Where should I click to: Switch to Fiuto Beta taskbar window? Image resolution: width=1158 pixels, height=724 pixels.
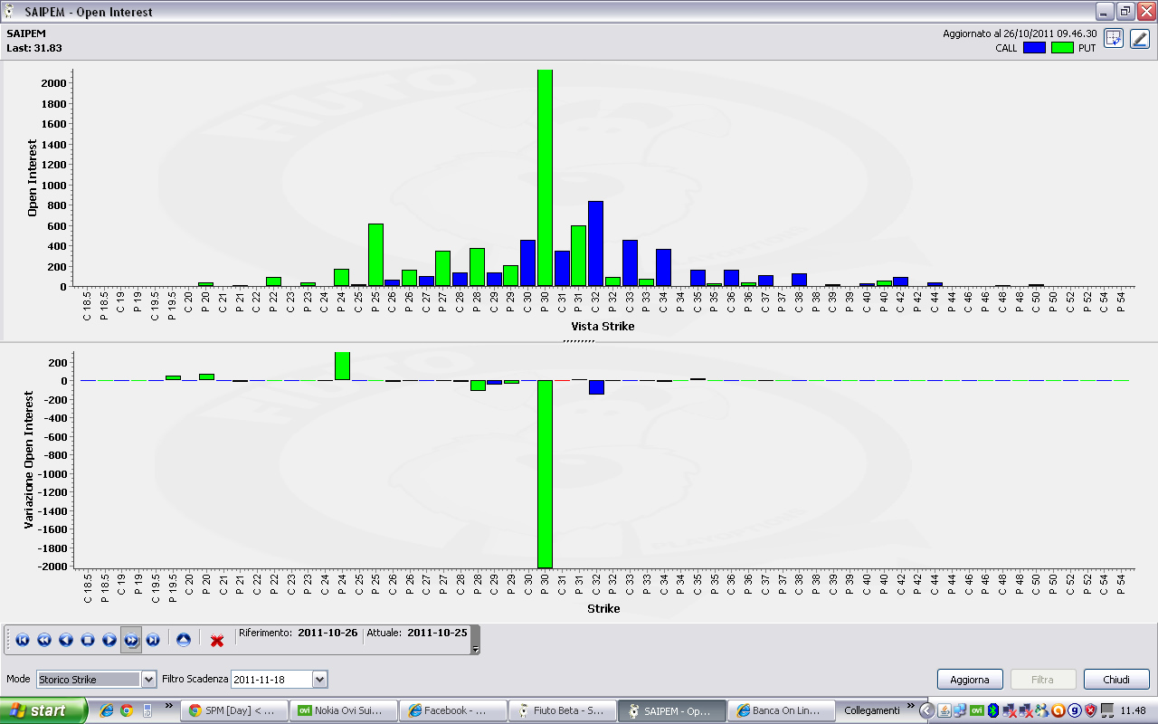pyautogui.click(x=561, y=710)
